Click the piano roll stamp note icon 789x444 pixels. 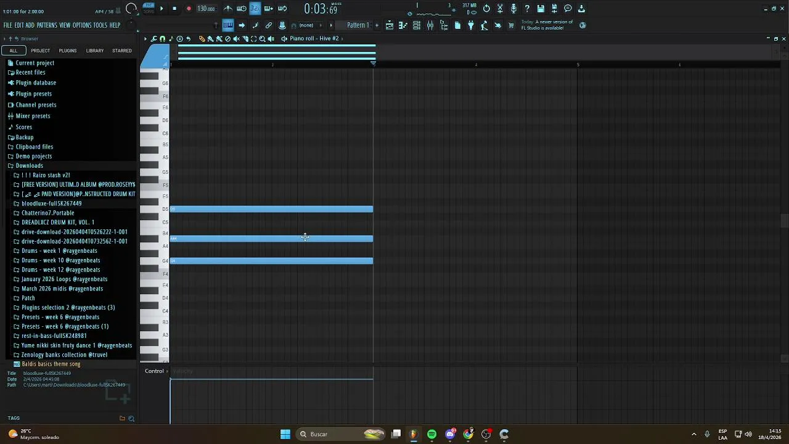[171, 38]
